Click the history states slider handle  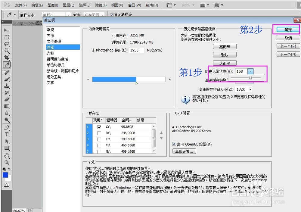250,78
